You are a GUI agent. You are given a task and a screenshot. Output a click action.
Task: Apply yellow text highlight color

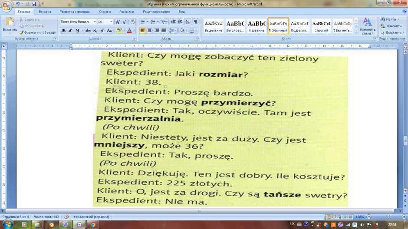(119, 30)
